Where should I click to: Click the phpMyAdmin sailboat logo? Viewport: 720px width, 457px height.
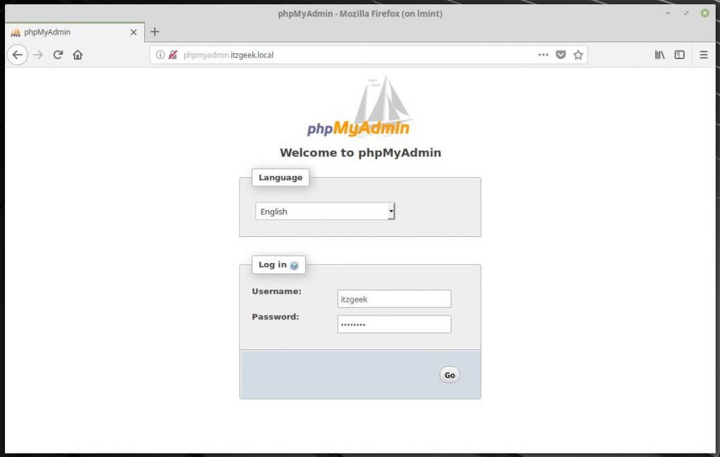coord(360,107)
